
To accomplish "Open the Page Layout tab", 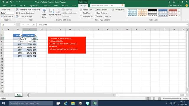I will tap(34, 6).
